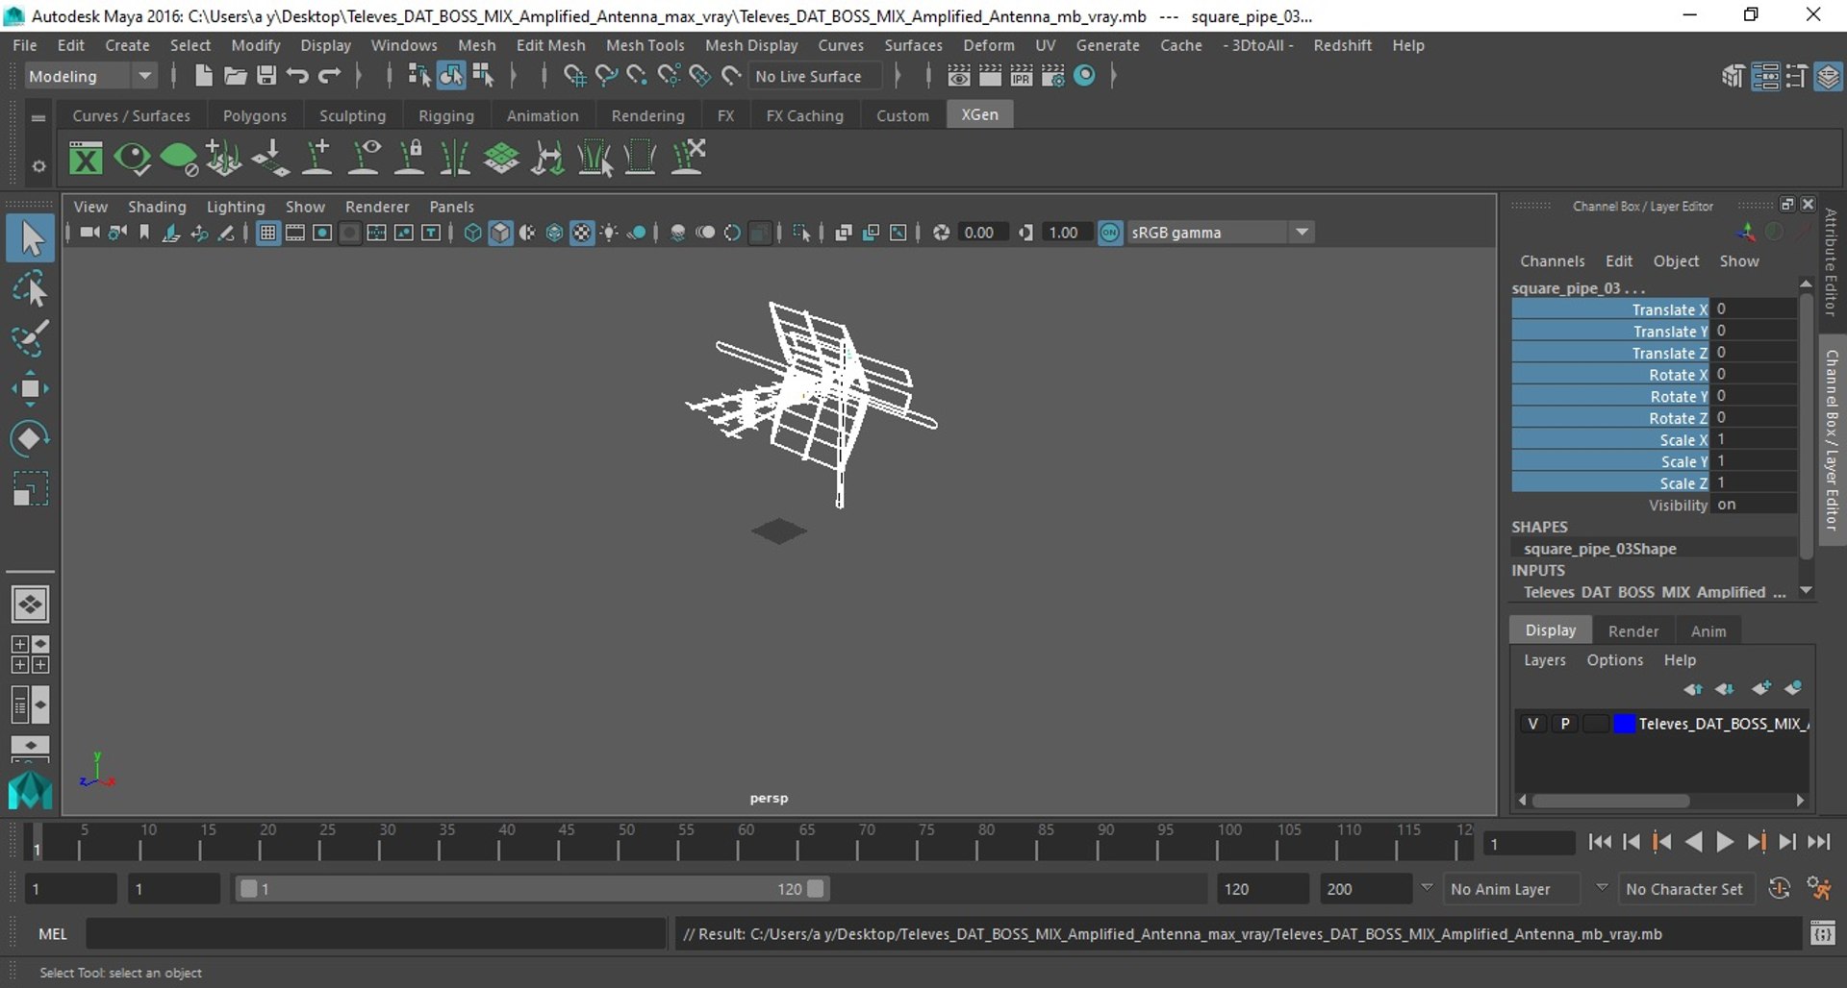
Task: Select the Lasso selection tool
Action: click(30, 288)
